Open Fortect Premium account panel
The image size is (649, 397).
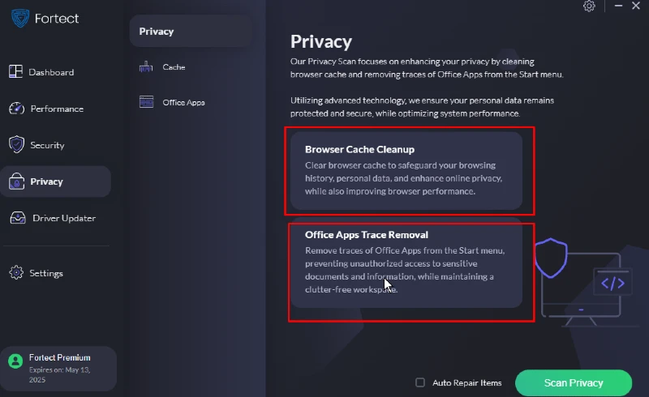(x=58, y=369)
